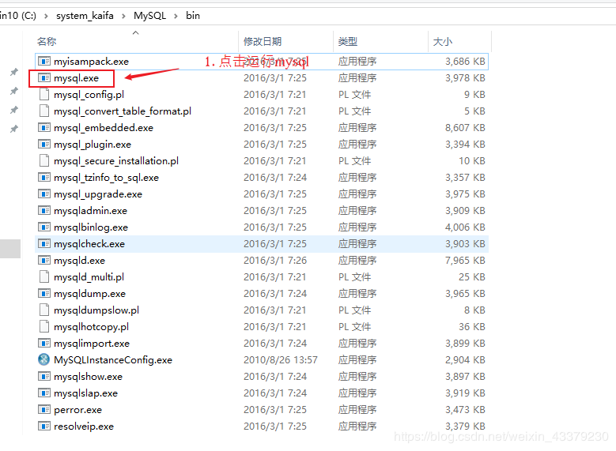Click file name mysql_upgrade.exe
Viewport: 616px width, 451px height.
click(x=98, y=194)
